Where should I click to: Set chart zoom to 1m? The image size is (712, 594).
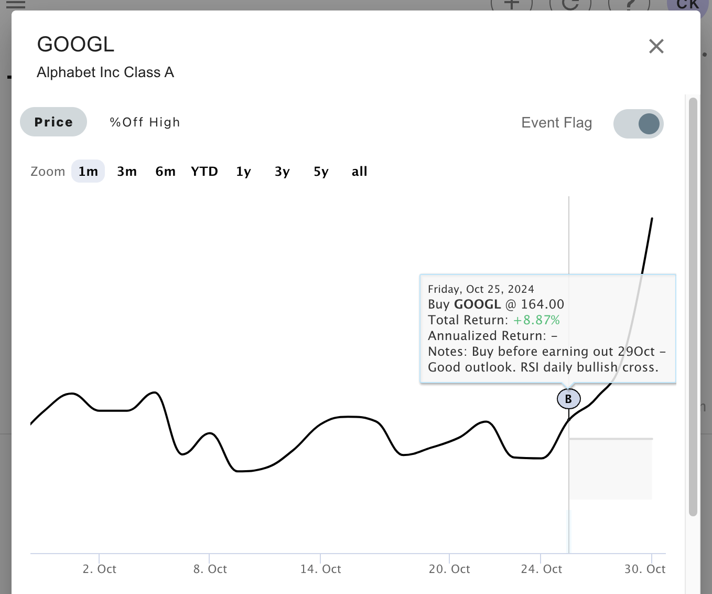pyautogui.click(x=88, y=172)
